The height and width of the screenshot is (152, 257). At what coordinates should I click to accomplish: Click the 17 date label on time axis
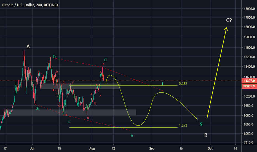pyautogui.click(x=5, y=148)
